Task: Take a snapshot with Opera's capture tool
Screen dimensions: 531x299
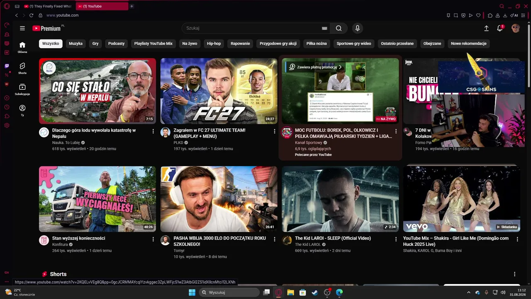Action: click(x=456, y=15)
